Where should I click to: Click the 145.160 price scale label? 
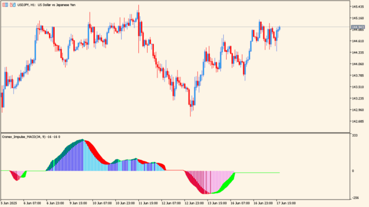tap(357, 18)
